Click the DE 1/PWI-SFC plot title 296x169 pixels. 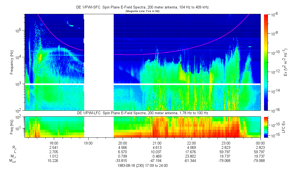coord(142,7)
